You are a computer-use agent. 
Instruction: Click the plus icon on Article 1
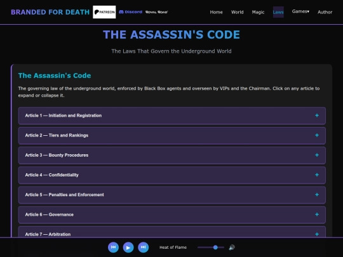[317, 115]
